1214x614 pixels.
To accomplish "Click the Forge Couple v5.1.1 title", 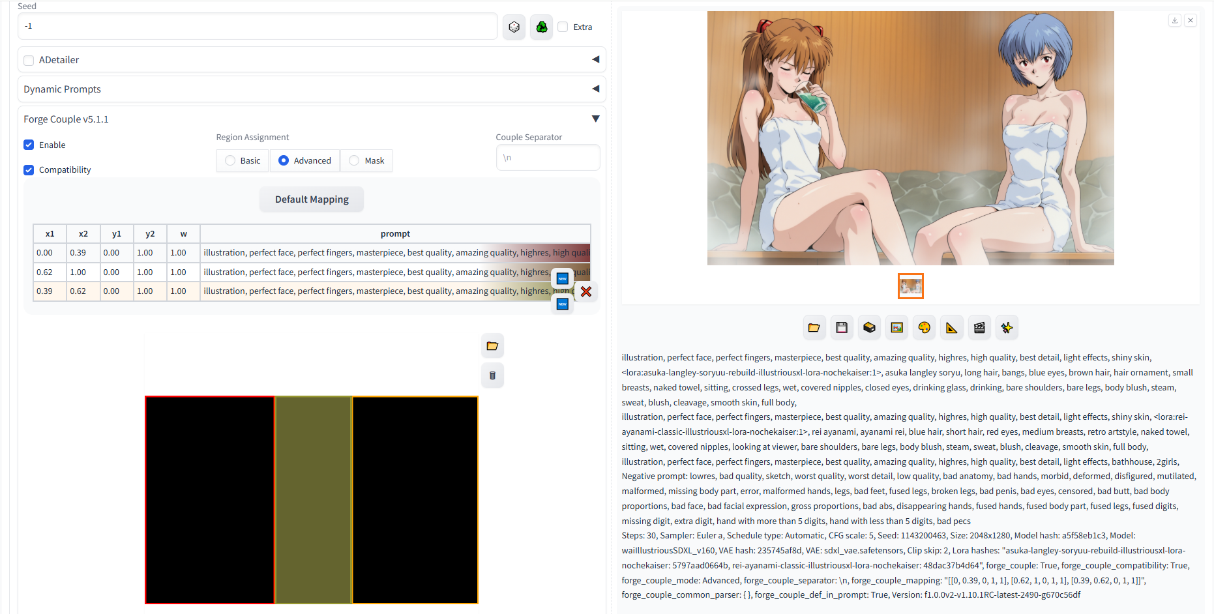I will coord(67,119).
